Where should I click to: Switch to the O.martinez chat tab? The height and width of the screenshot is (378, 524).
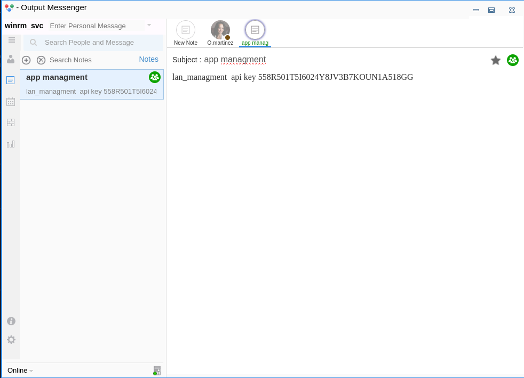click(220, 33)
